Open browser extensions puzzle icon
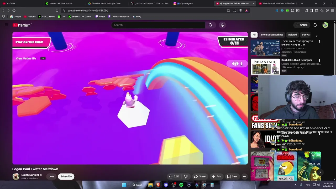The image size is (336, 189). pyautogui.click(x=292, y=10)
